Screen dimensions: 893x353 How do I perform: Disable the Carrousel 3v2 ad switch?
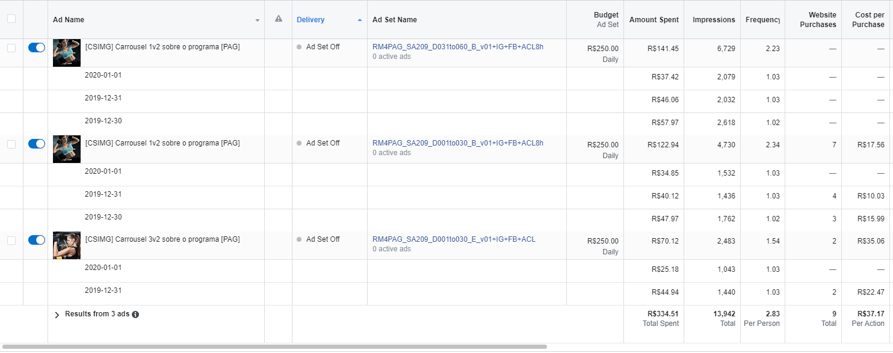coord(37,240)
